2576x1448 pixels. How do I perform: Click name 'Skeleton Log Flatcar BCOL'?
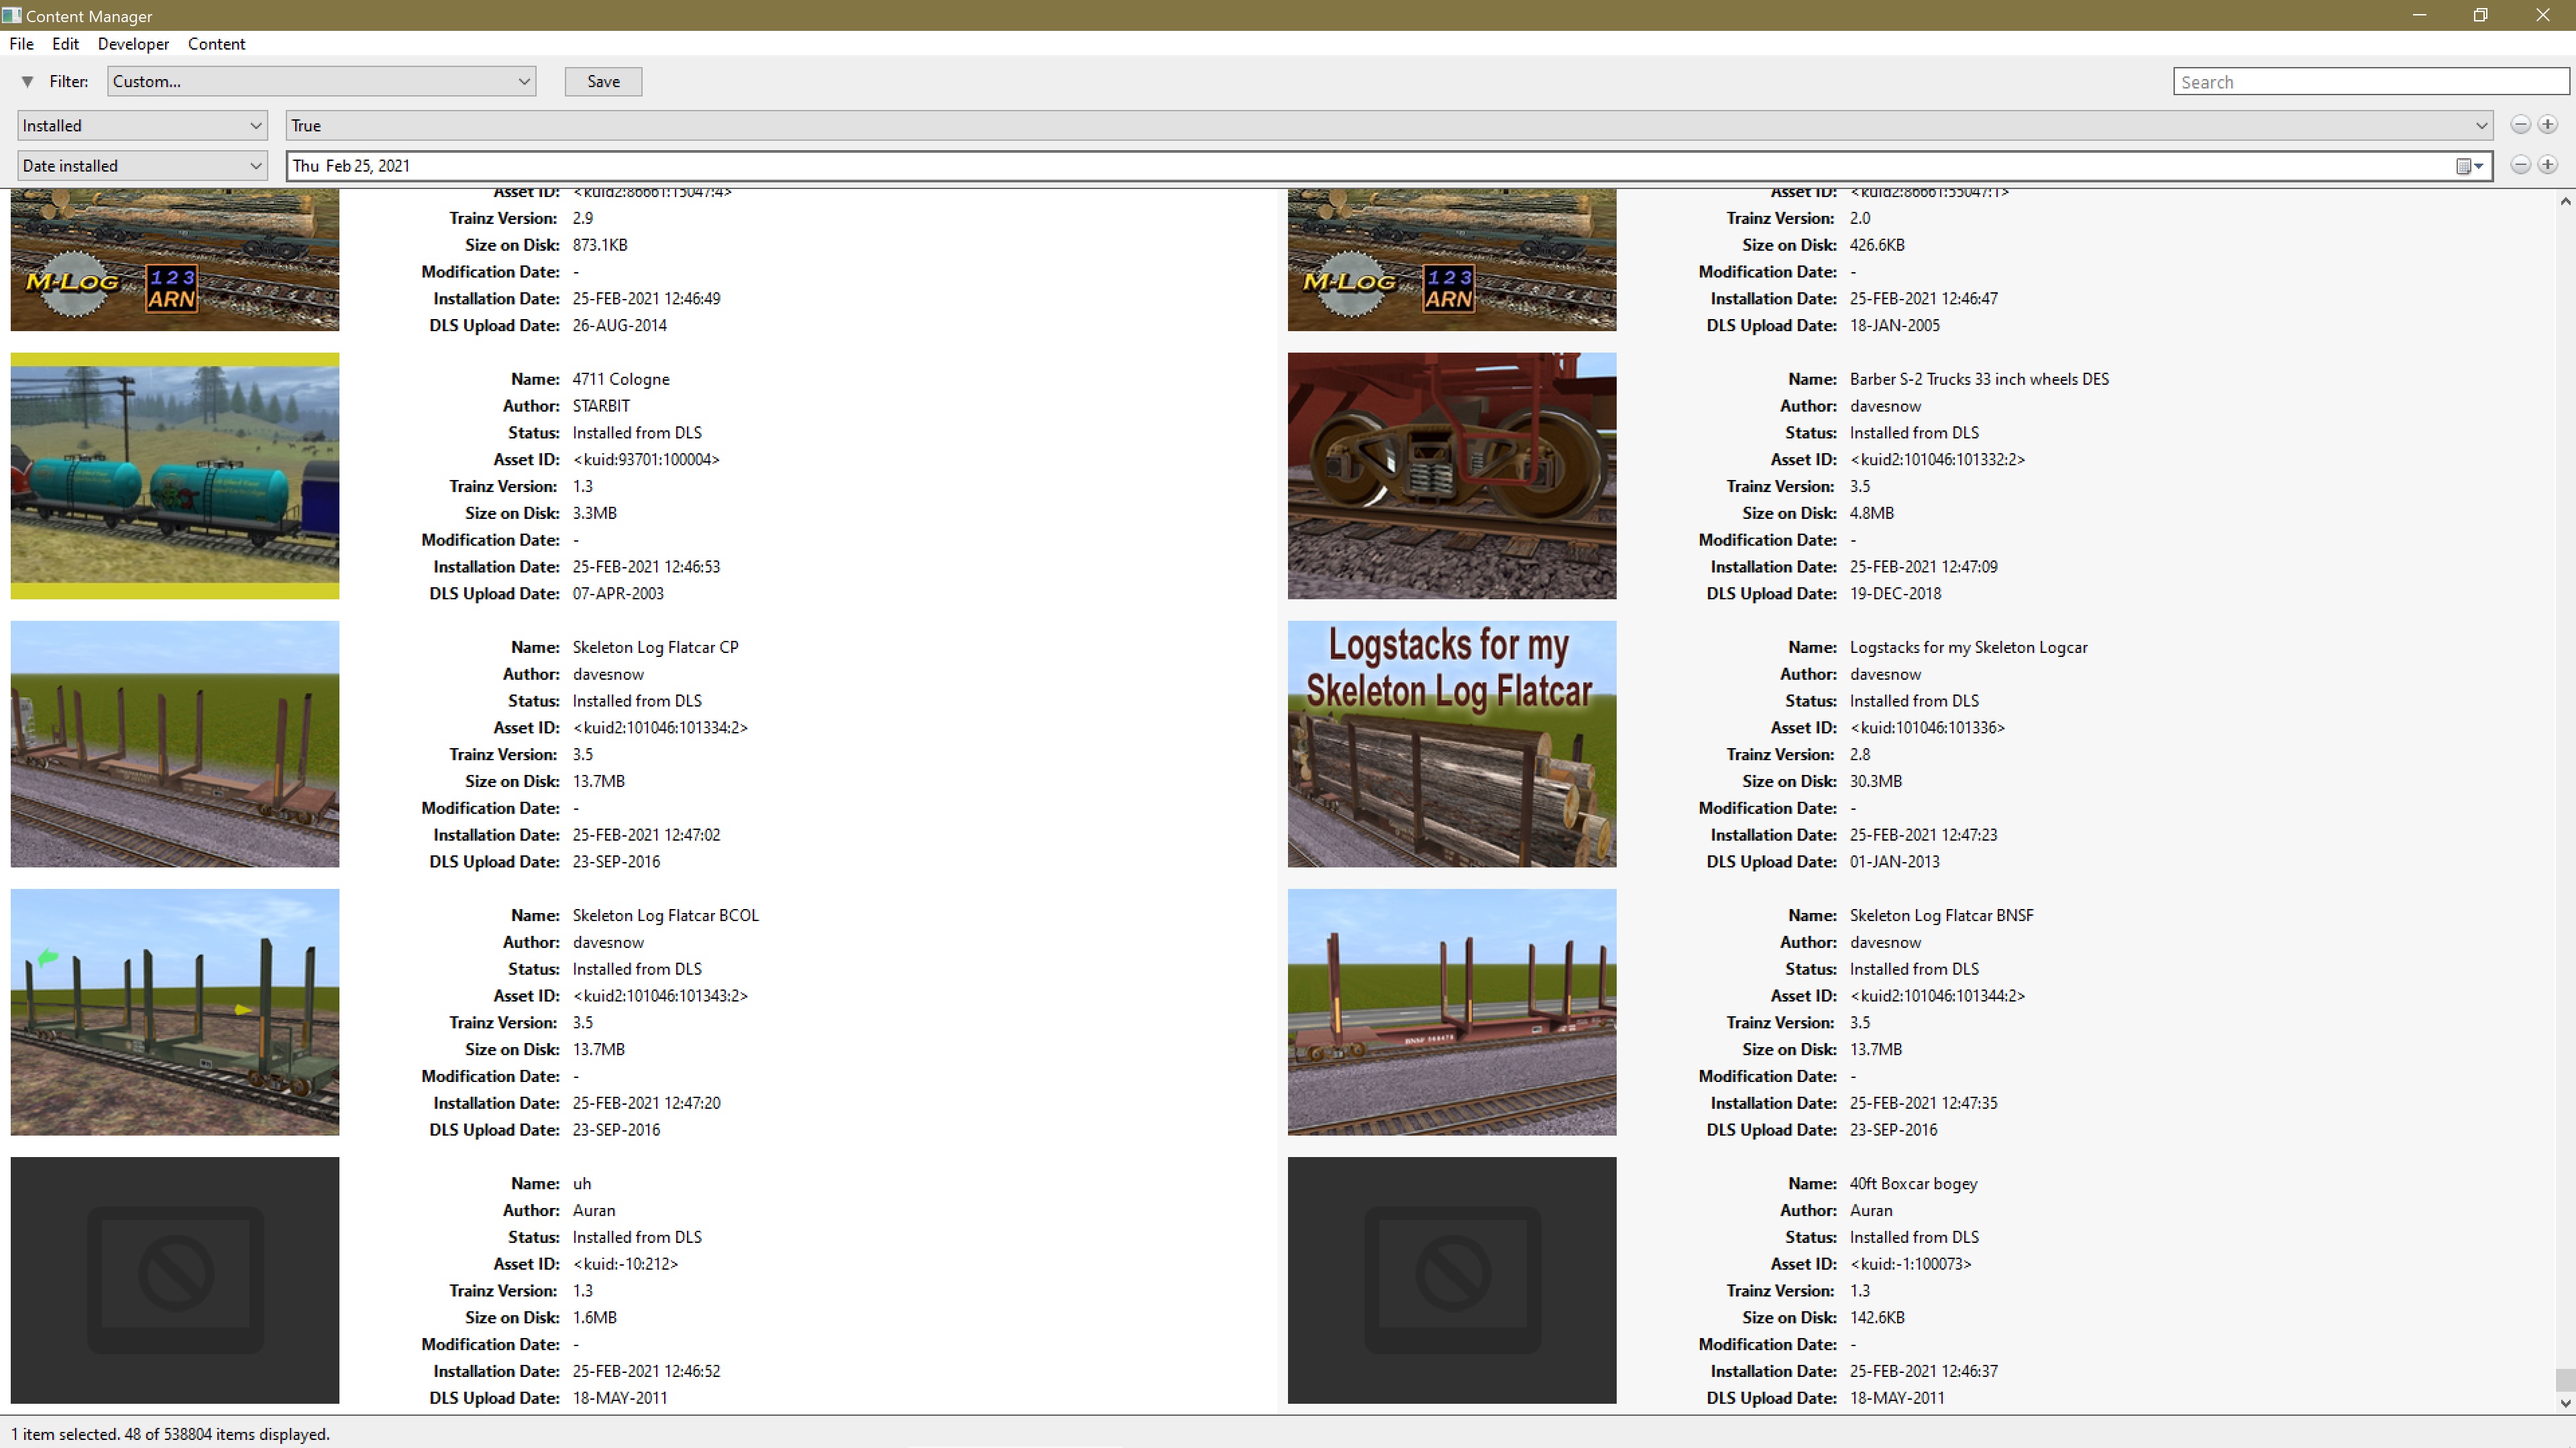coord(665,915)
